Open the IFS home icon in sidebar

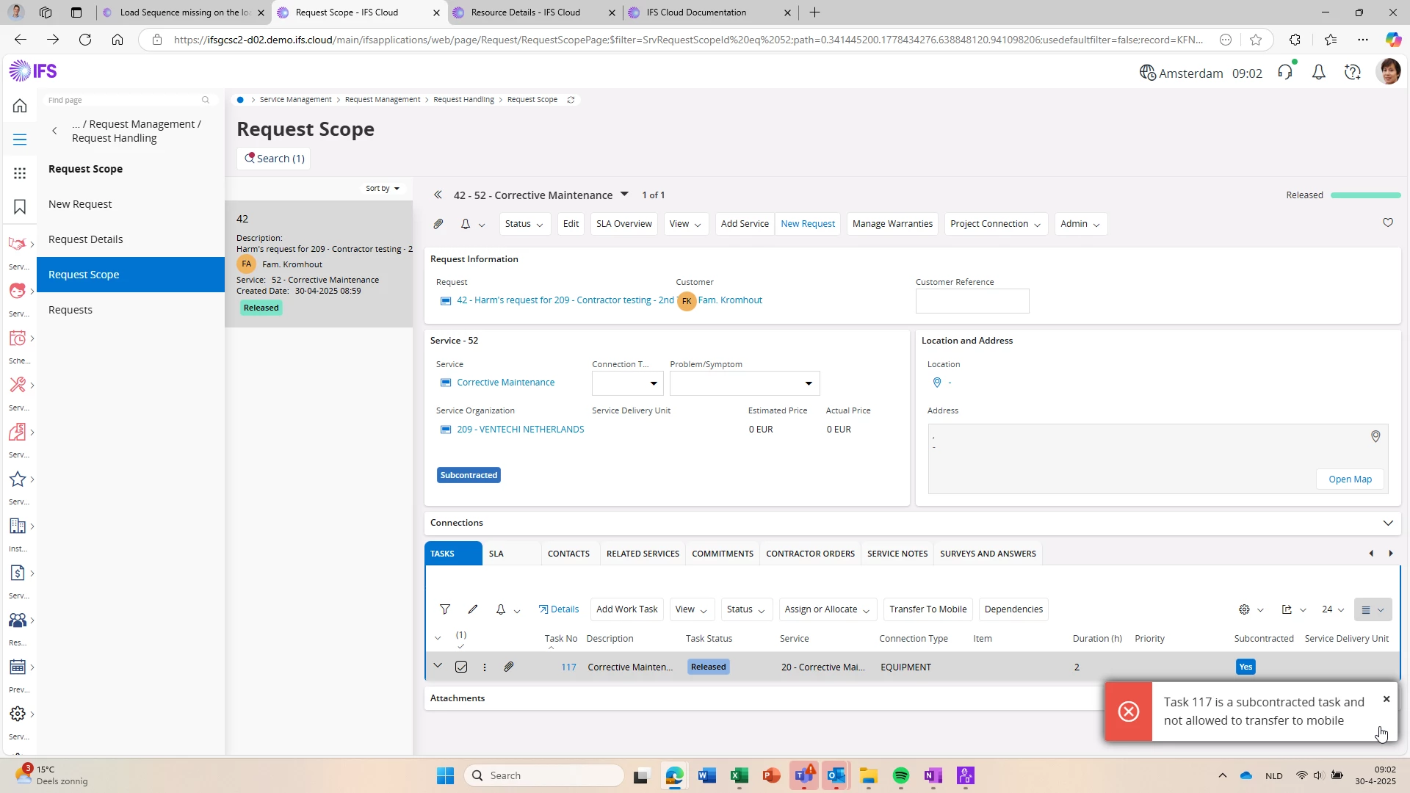pos(20,106)
